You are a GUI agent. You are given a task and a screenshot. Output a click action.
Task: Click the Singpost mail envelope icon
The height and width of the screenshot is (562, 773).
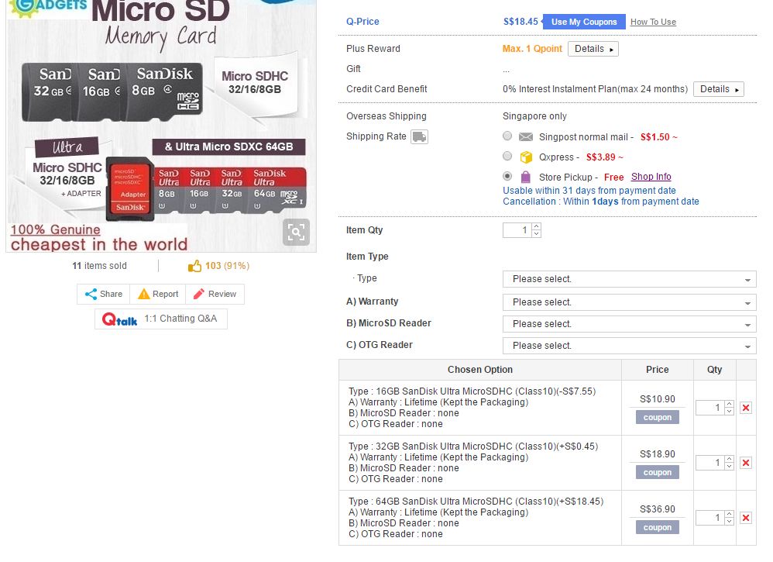point(526,136)
